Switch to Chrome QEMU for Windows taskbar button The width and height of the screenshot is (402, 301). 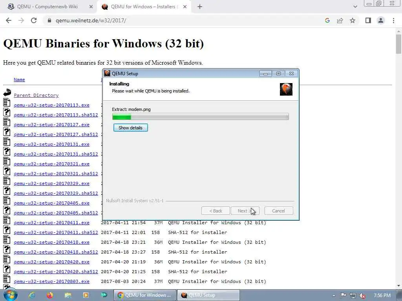[145, 295]
